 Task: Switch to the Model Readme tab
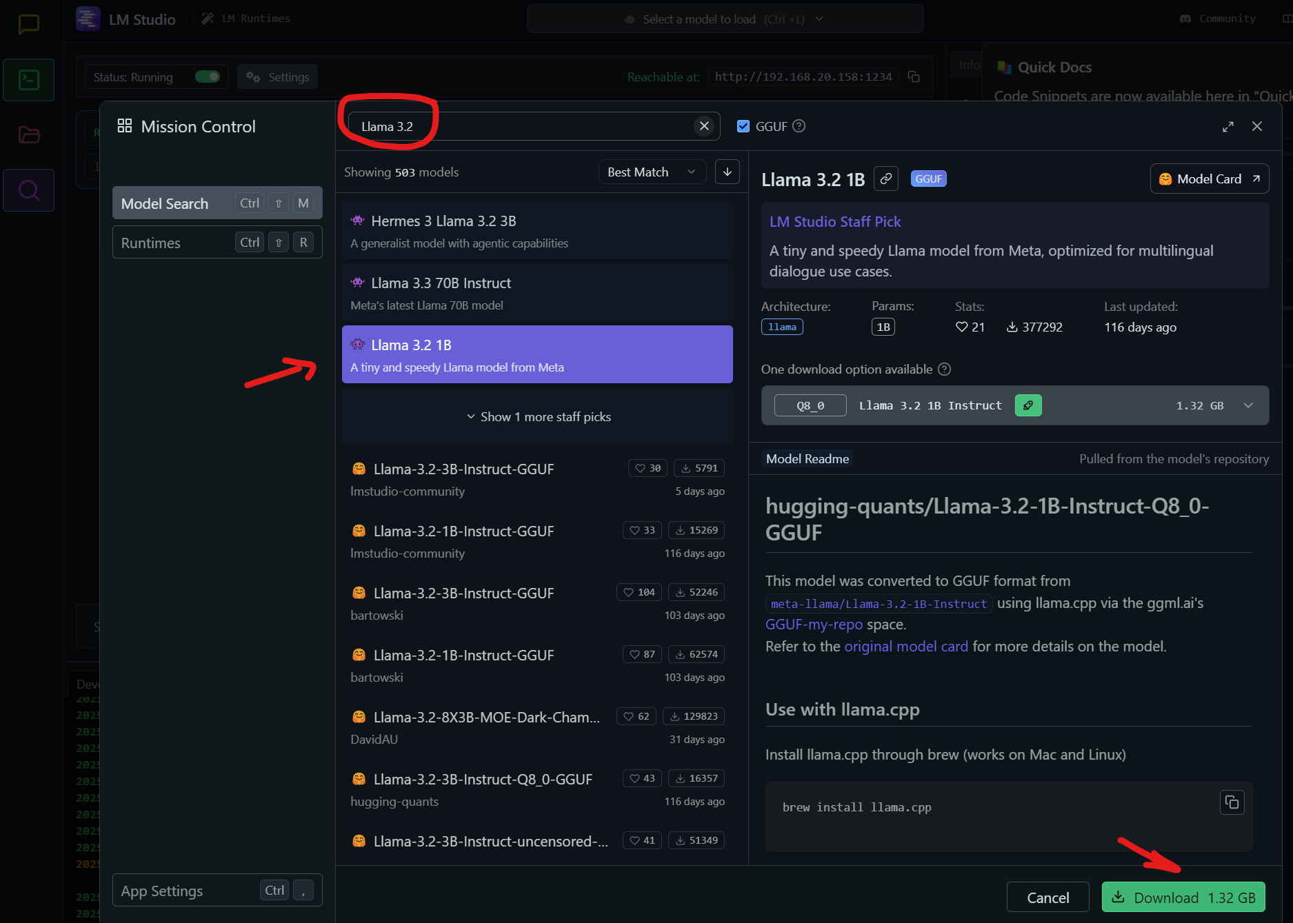click(x=807, y=458)
